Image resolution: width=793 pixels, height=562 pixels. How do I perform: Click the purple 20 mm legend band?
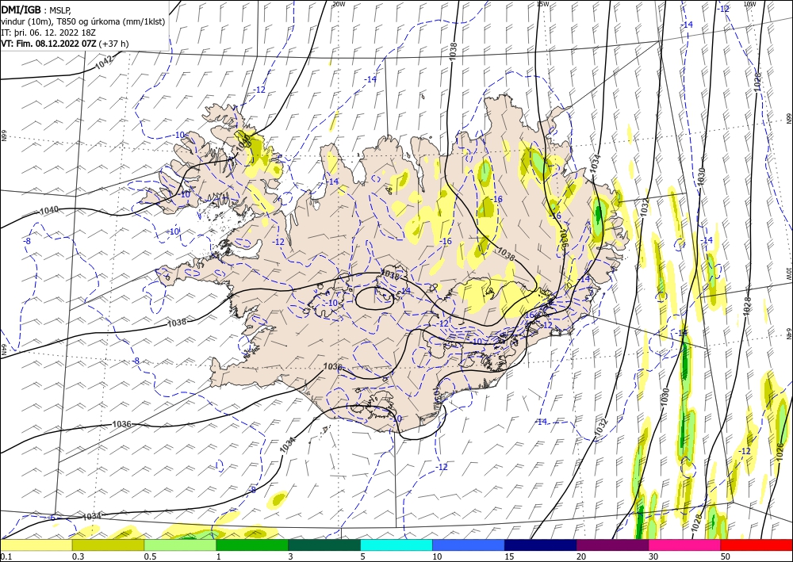612,545
